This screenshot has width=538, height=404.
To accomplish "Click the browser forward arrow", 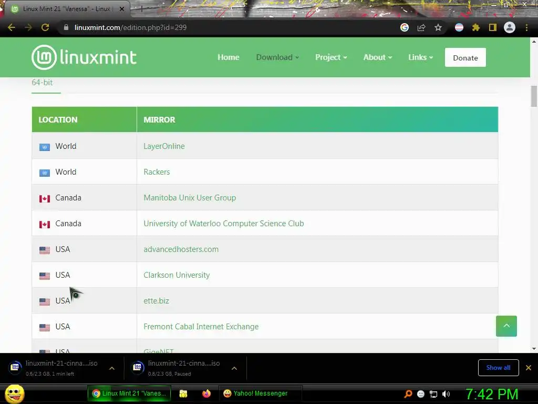I will [x=28, y=27].
